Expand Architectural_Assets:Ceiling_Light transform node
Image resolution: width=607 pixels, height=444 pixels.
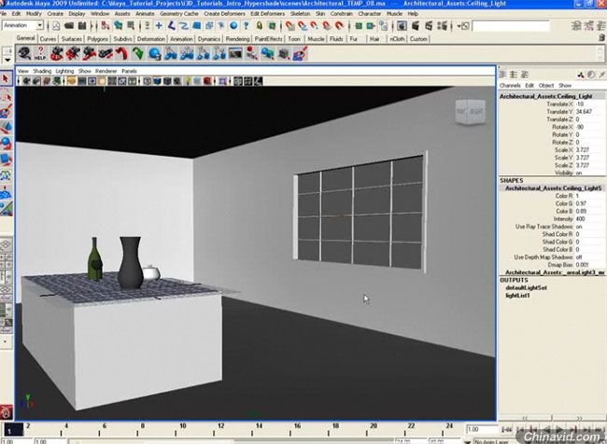546,96
